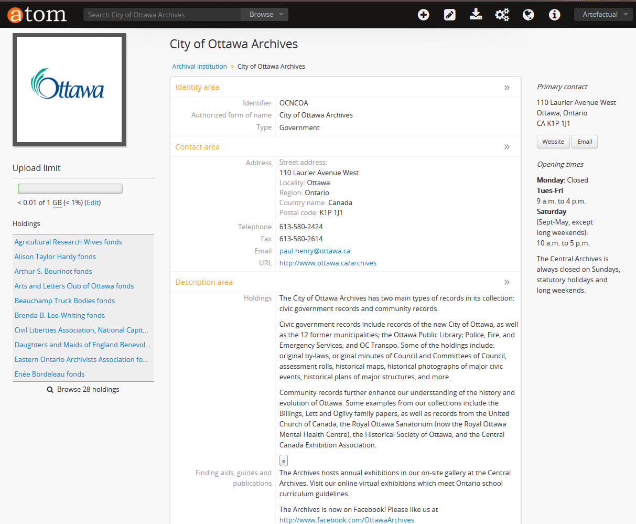Collapse holdings text with « button
This screenshot has width=636, height=524.
(284, 461)
